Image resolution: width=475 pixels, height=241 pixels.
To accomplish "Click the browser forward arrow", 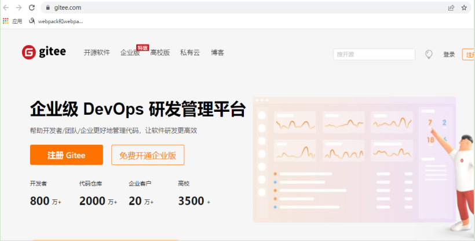I will pos(19,8).
